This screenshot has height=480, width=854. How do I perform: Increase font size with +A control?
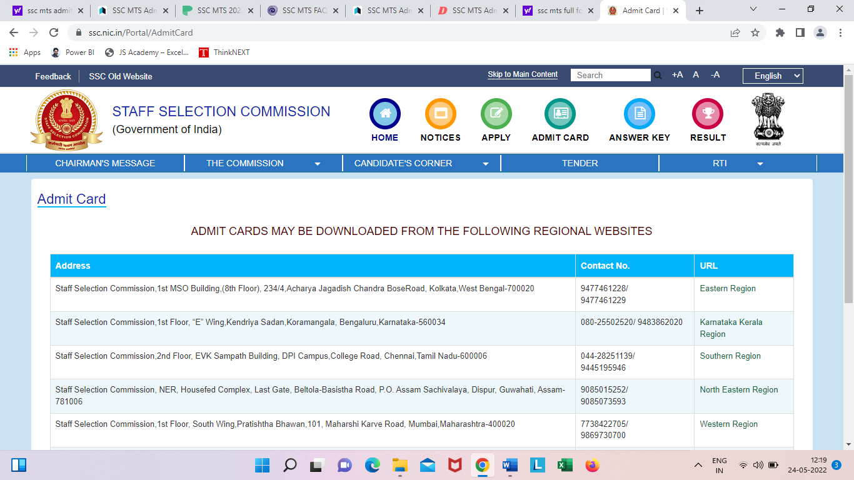pos(676,74)
